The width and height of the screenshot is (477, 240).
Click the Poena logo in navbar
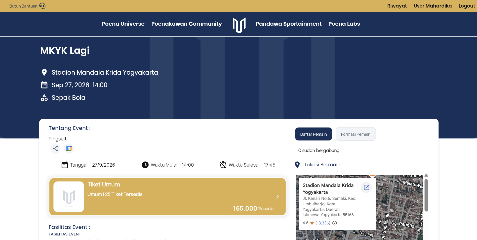pos(239,25)
